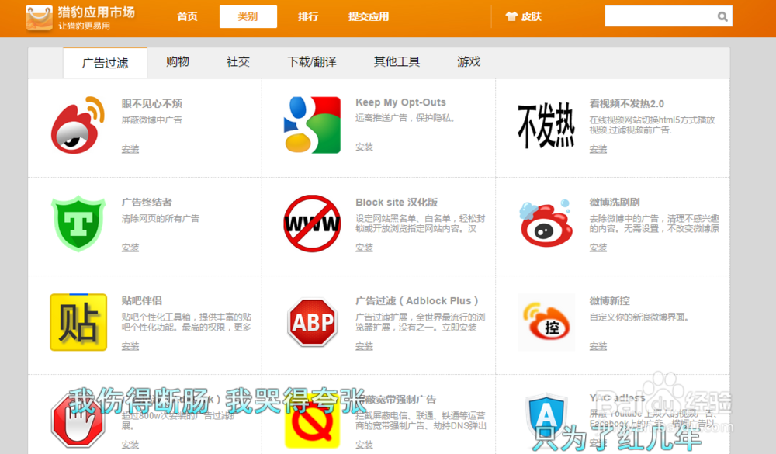Install the 宽带强制广告 blocker via 安装
This screenshot has width=776, height=454.
[364, 445]
